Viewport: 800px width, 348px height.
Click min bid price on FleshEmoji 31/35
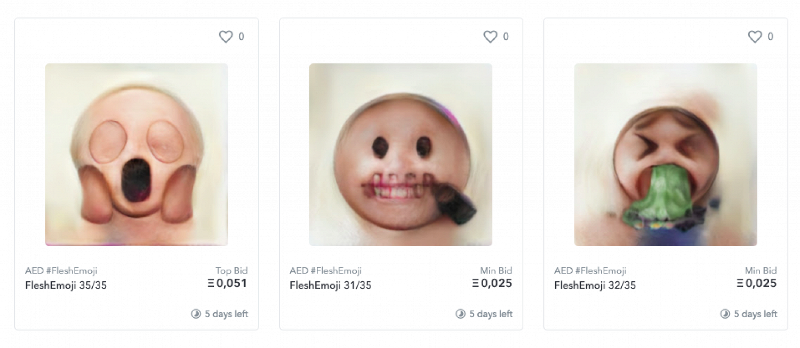tap(492, 284)
